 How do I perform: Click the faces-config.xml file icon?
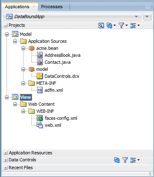point(40,118)
